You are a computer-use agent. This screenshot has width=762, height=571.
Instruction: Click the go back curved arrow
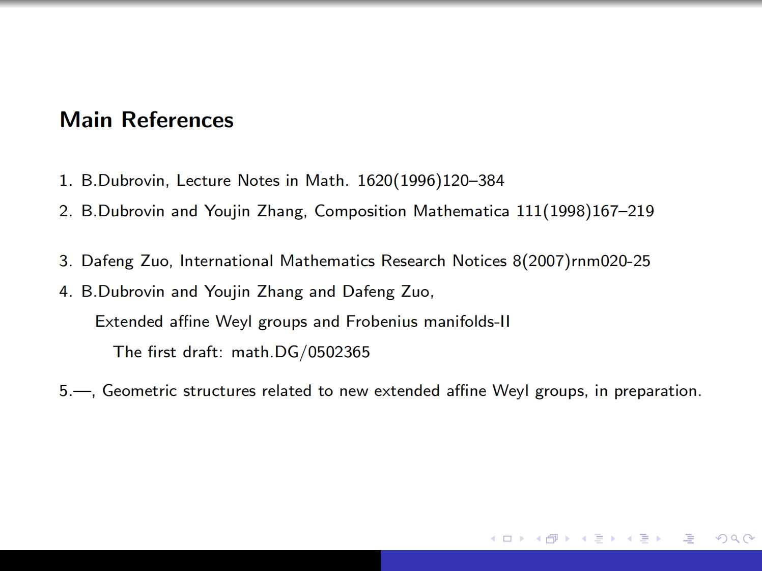click(x=721, y=538)
